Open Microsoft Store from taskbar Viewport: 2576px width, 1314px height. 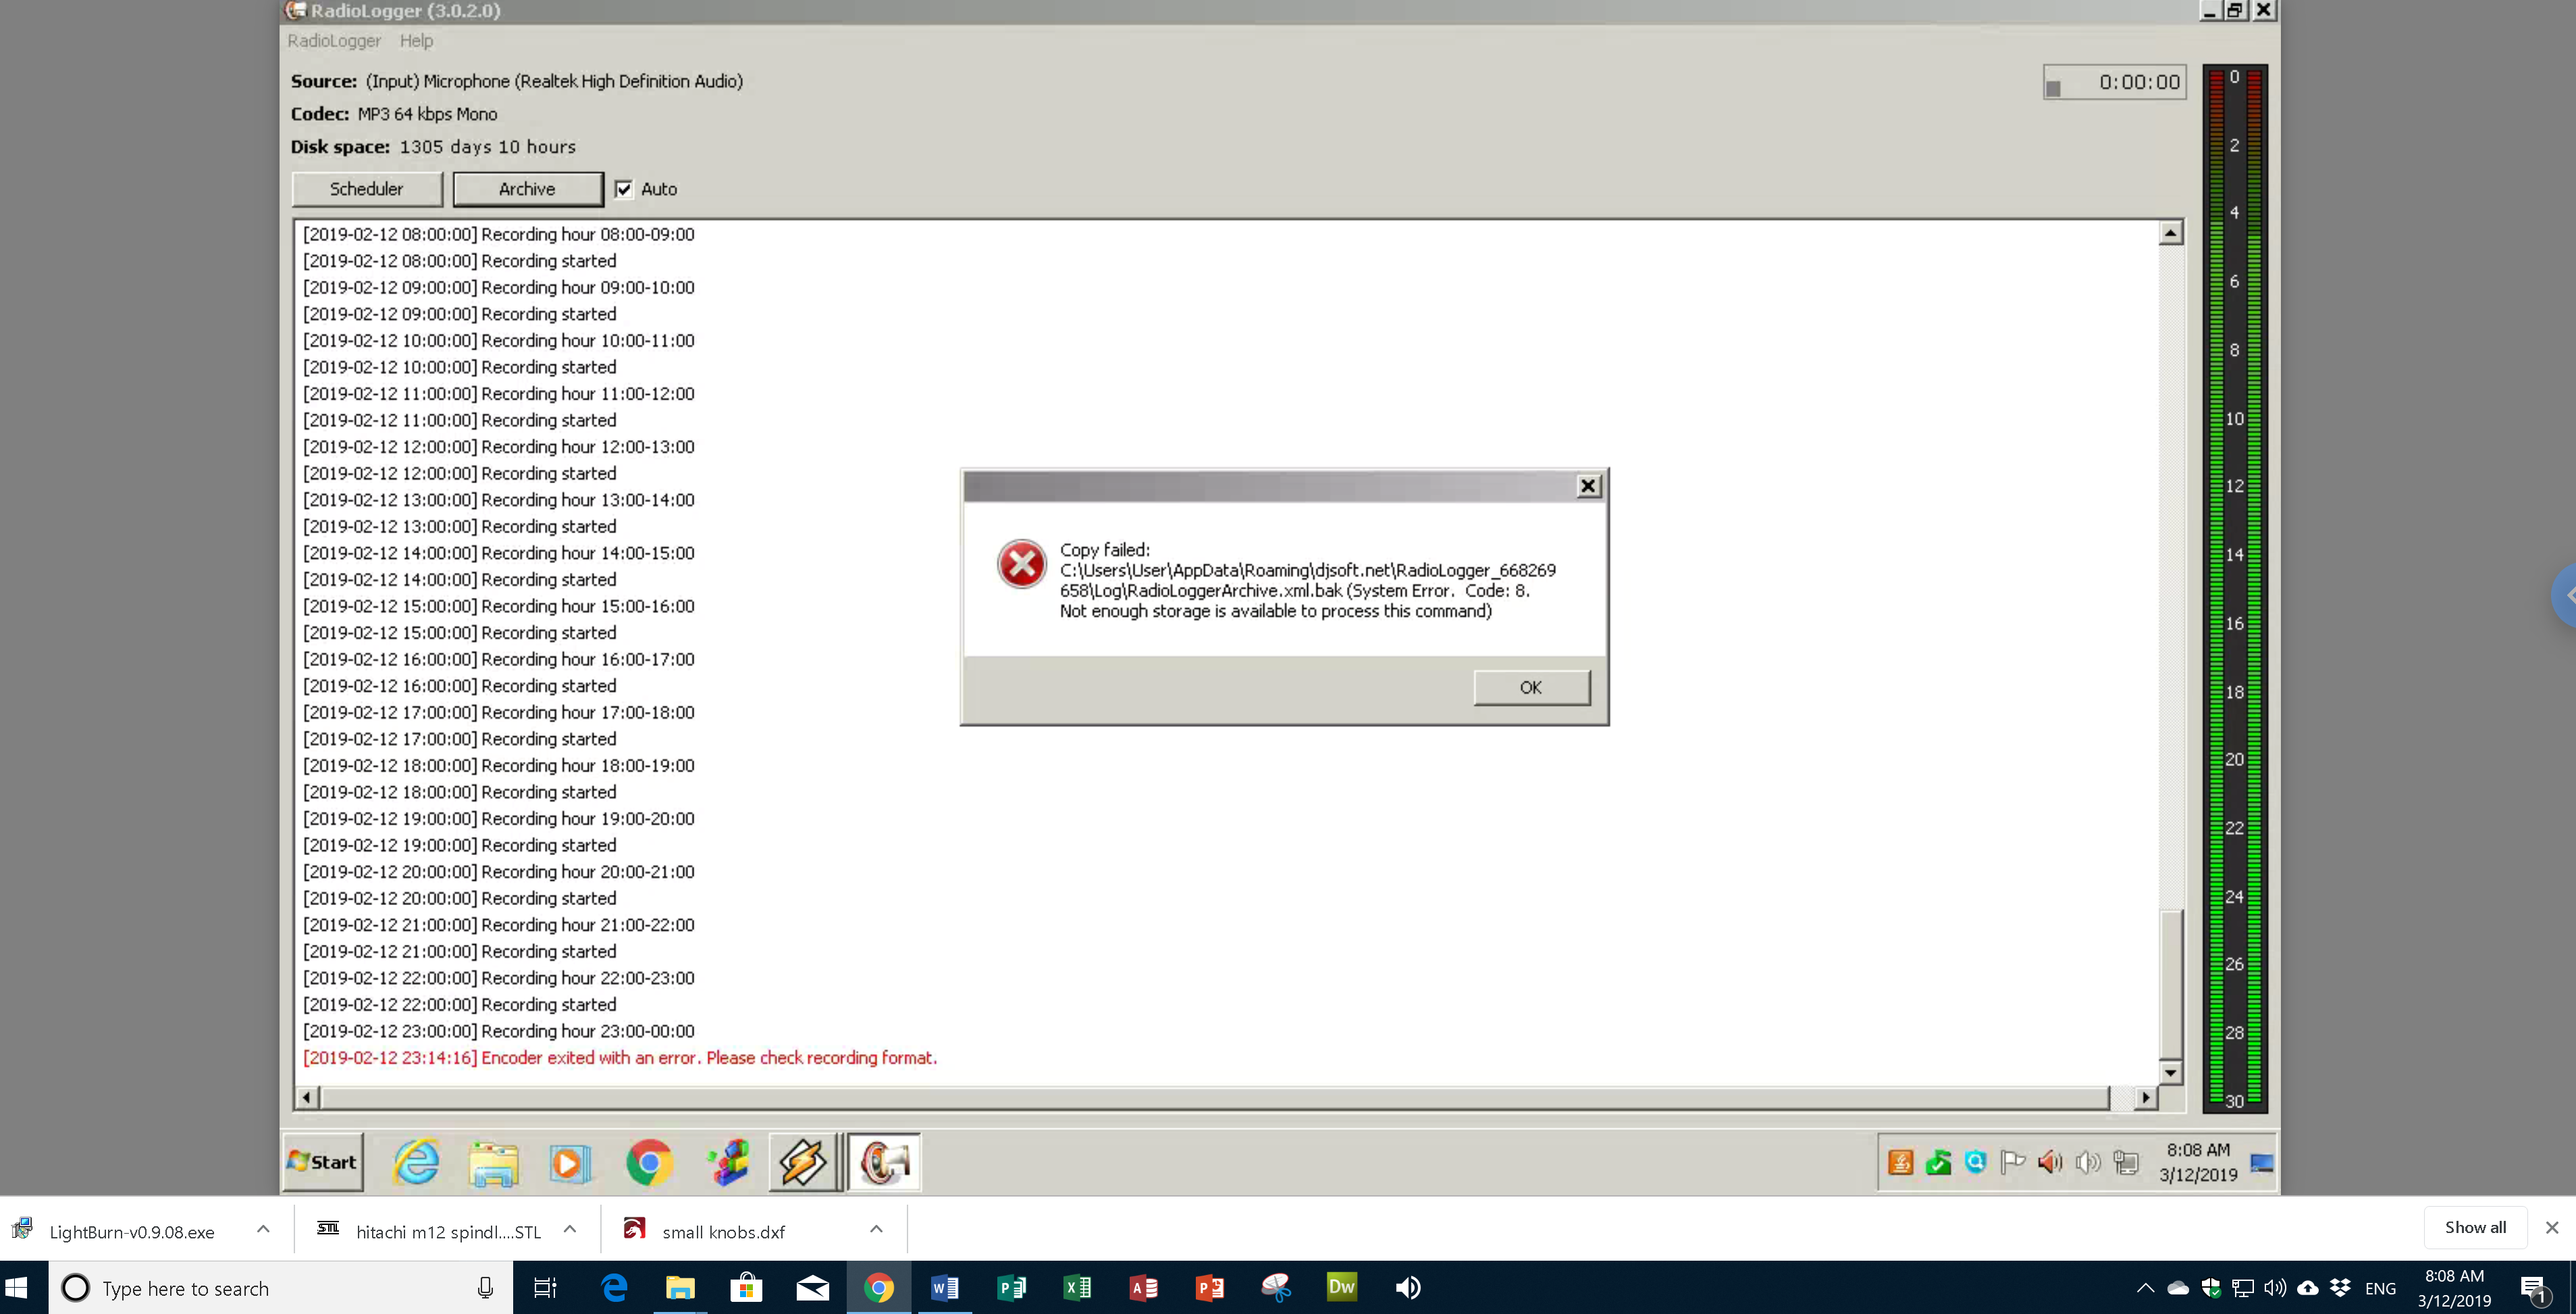[x=746, y=1288]
